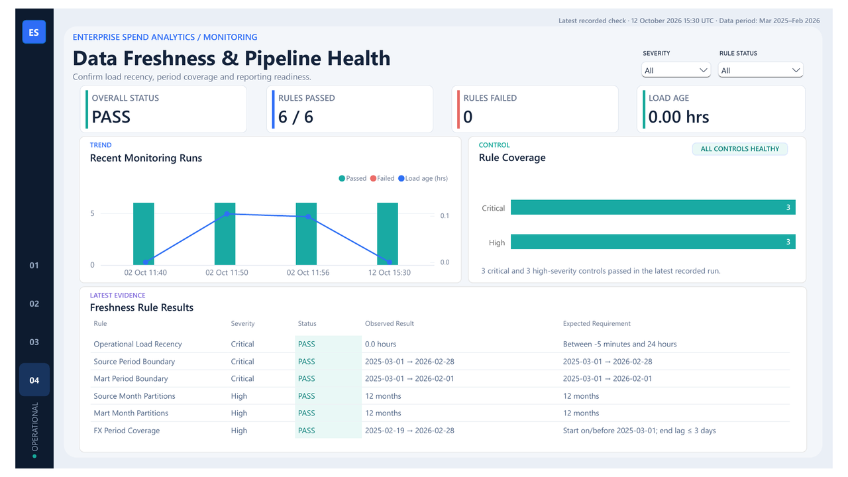
Task: Click the Freshness Rule Results title
Action: point(142,307)
